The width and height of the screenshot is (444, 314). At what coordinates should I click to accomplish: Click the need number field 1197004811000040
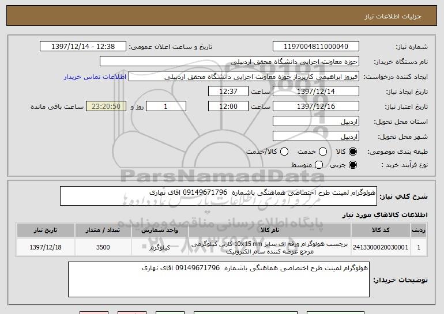tap(316, 47)
